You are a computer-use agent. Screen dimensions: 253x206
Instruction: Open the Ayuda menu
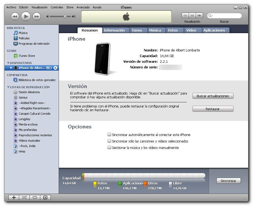[97, 7]
